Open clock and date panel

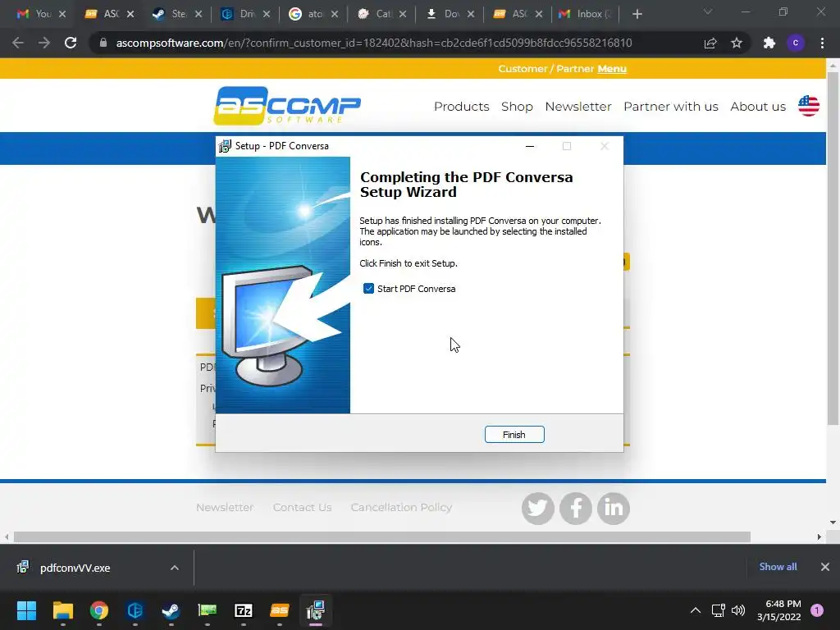pyautogui.click(x=779, y=610)
